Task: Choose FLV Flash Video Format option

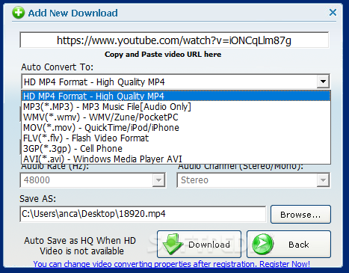Action: pyautogui.click(x=176, y=138)
